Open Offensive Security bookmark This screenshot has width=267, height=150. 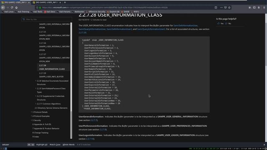coord(96,12)
